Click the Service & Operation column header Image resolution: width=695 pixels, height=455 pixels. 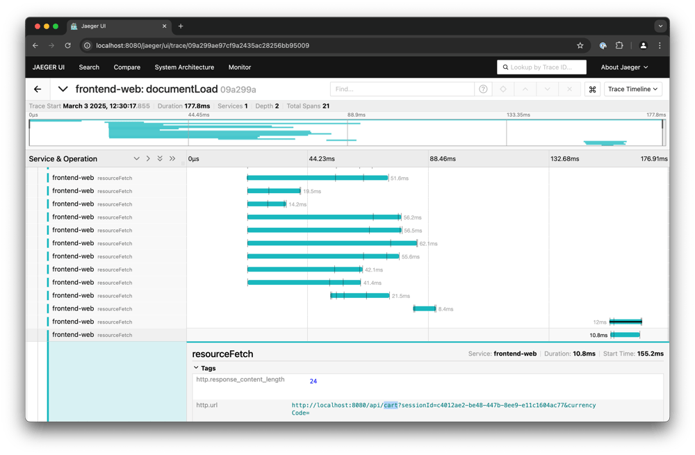(x=63, y=158)
